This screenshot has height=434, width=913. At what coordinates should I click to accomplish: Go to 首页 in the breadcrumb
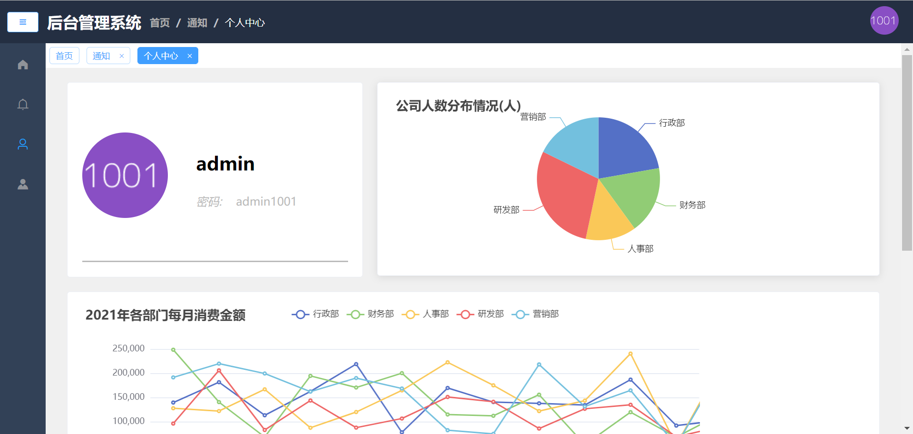tap(160, 23)
